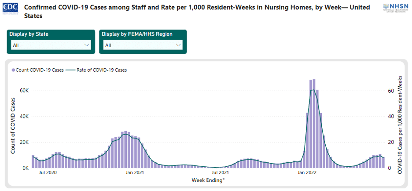Click the Week Ending* axis title
Image resolution: width=412 pixels, height=191 pixels.
[209, 180]
